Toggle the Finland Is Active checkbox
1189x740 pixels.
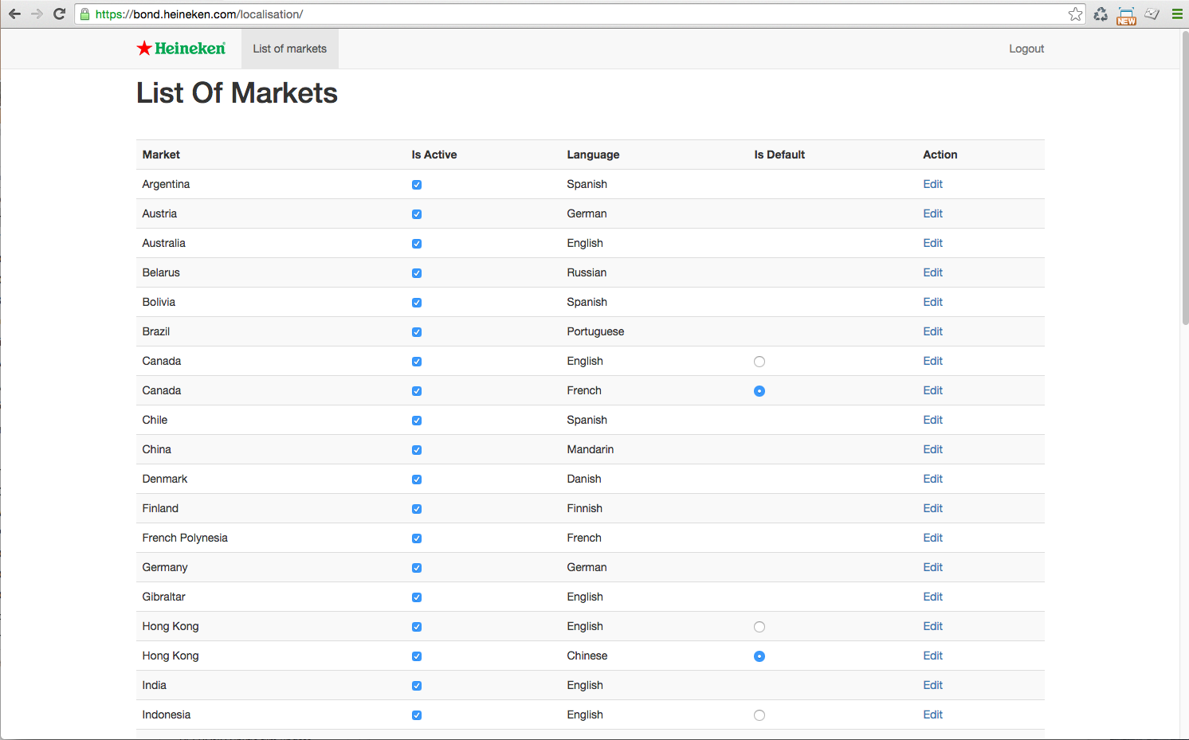coord(417,509)
